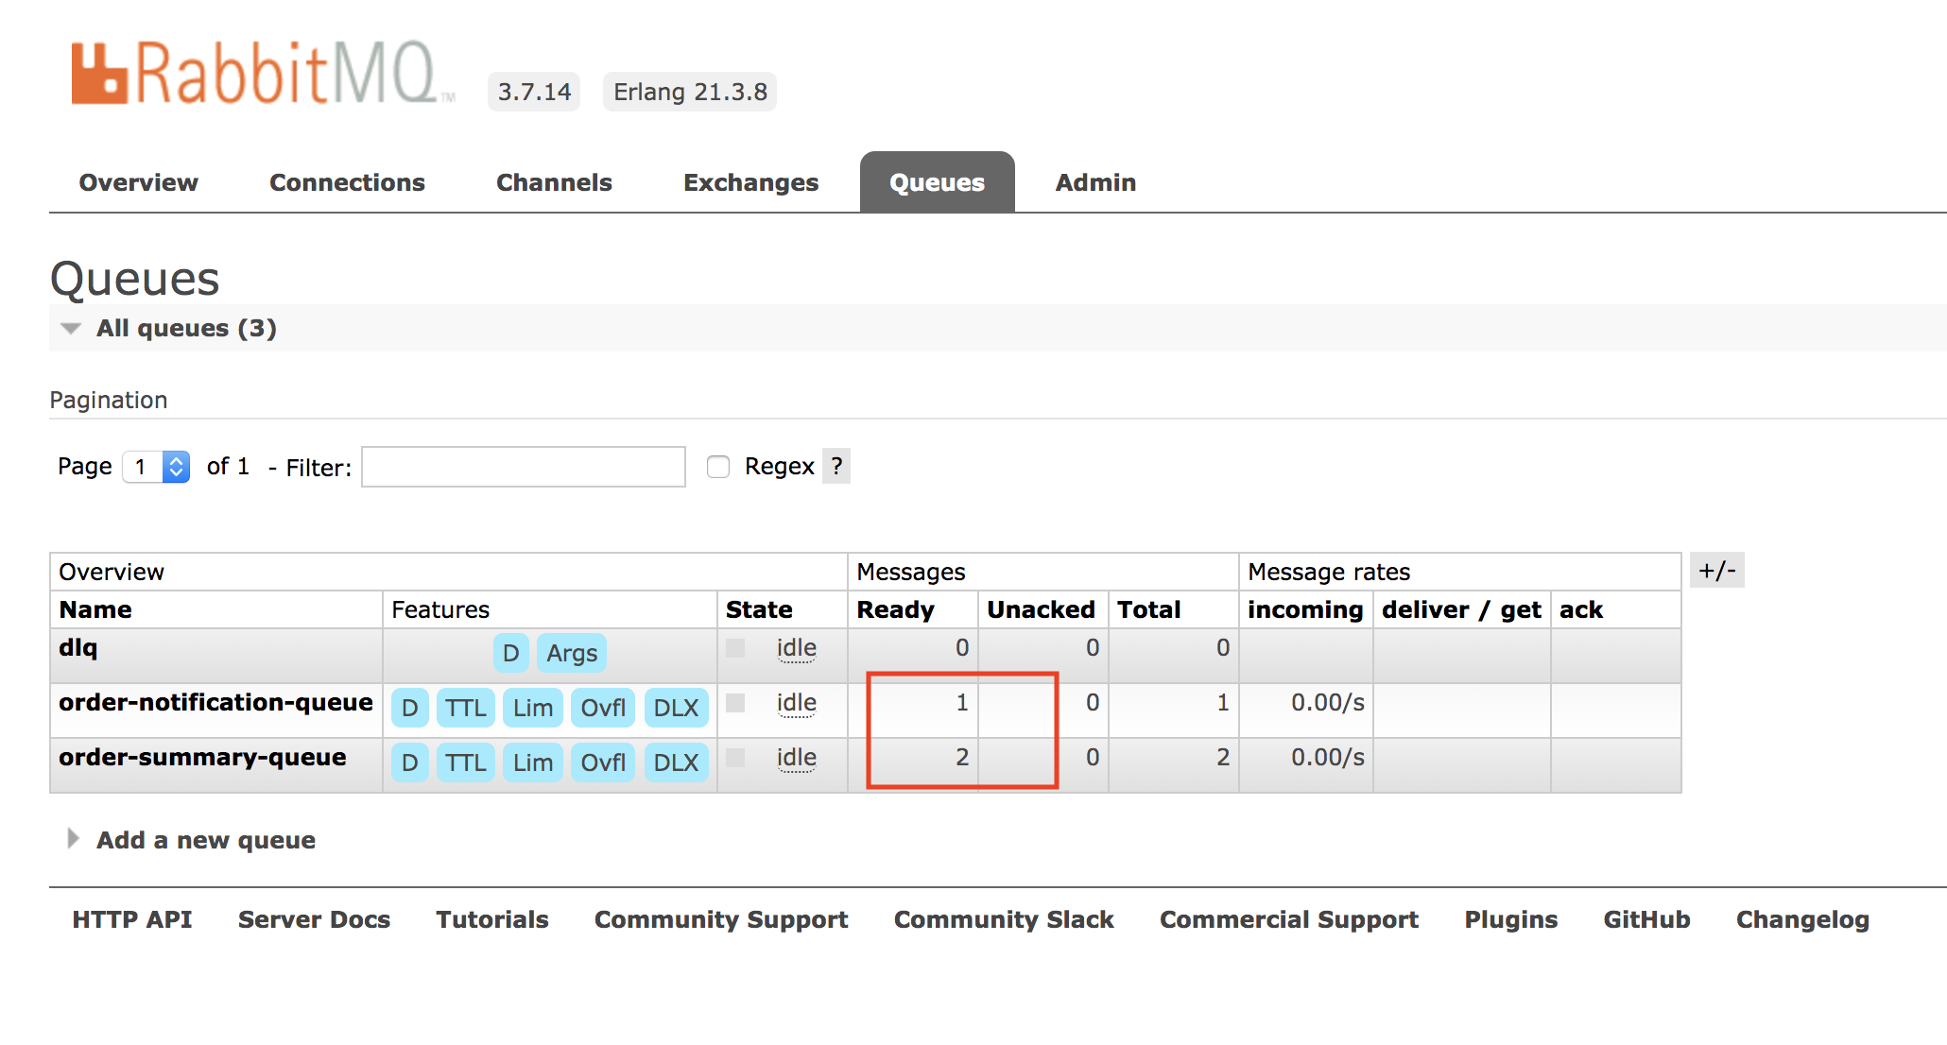
Task: Click Lim badge for order-summary-queue
Action: 533,762
